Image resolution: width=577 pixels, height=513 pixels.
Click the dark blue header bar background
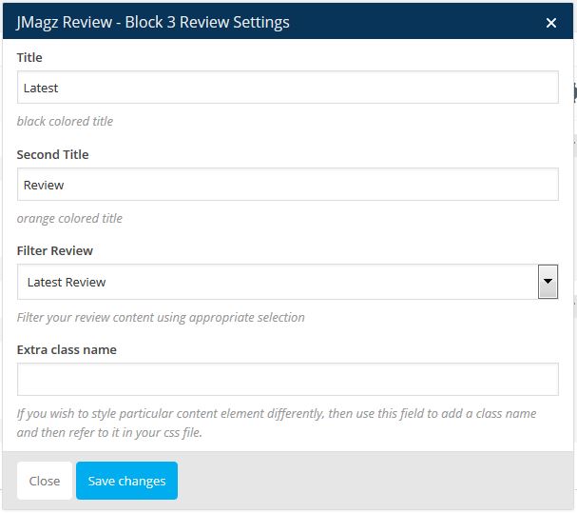[418, 22]
